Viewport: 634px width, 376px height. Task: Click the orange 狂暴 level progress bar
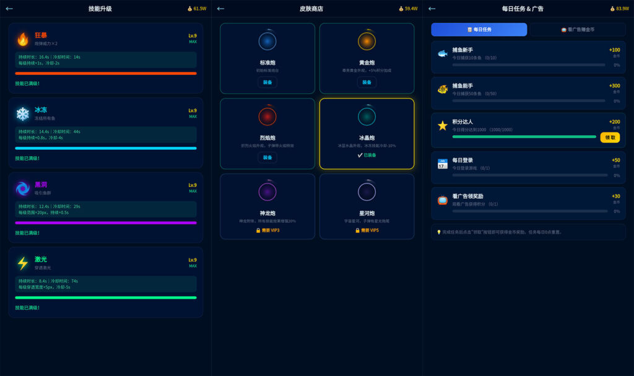(106, 73)
